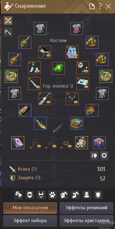Click the golden curved dagger weapon slot
The image size is (115, 229).
click(40, 123)
